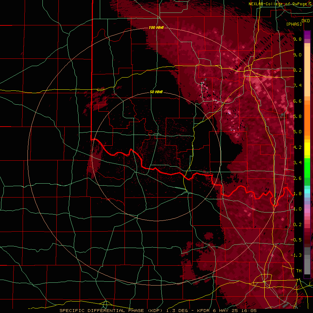
Task: Click the TH threshold label
Action: pyautogui.click(x=299, y=271)
